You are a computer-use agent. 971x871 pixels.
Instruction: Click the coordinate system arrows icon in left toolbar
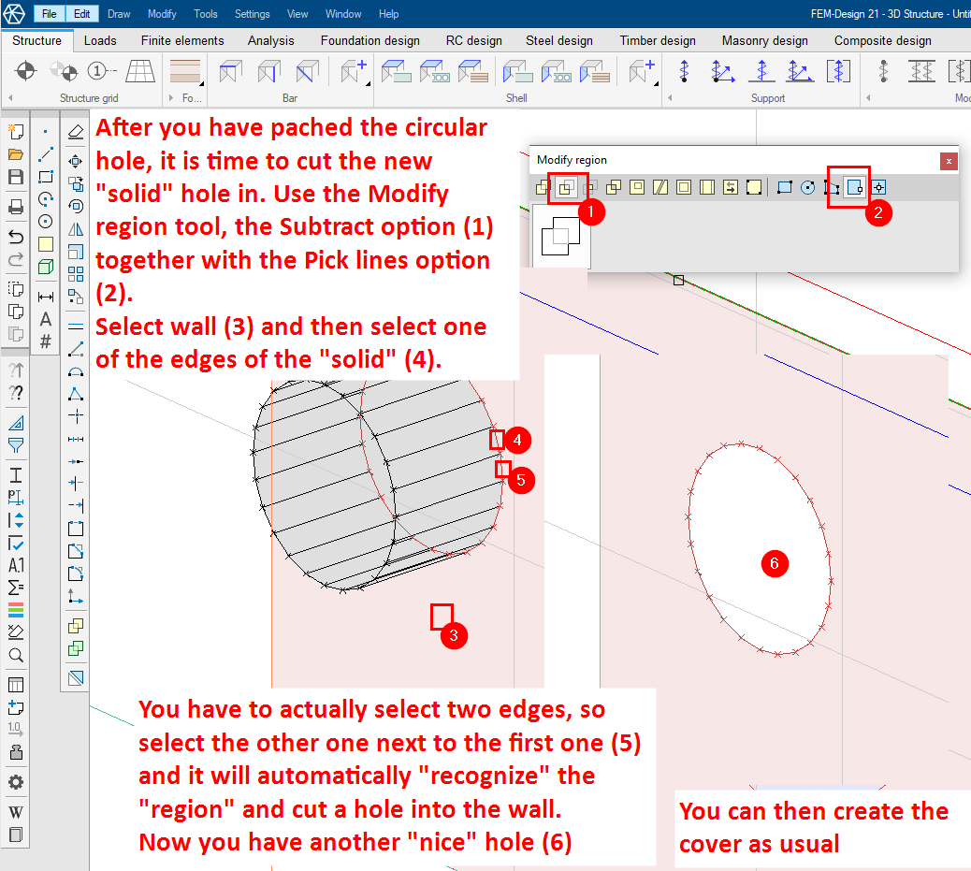pyautogui.click(x=76, y=596)
